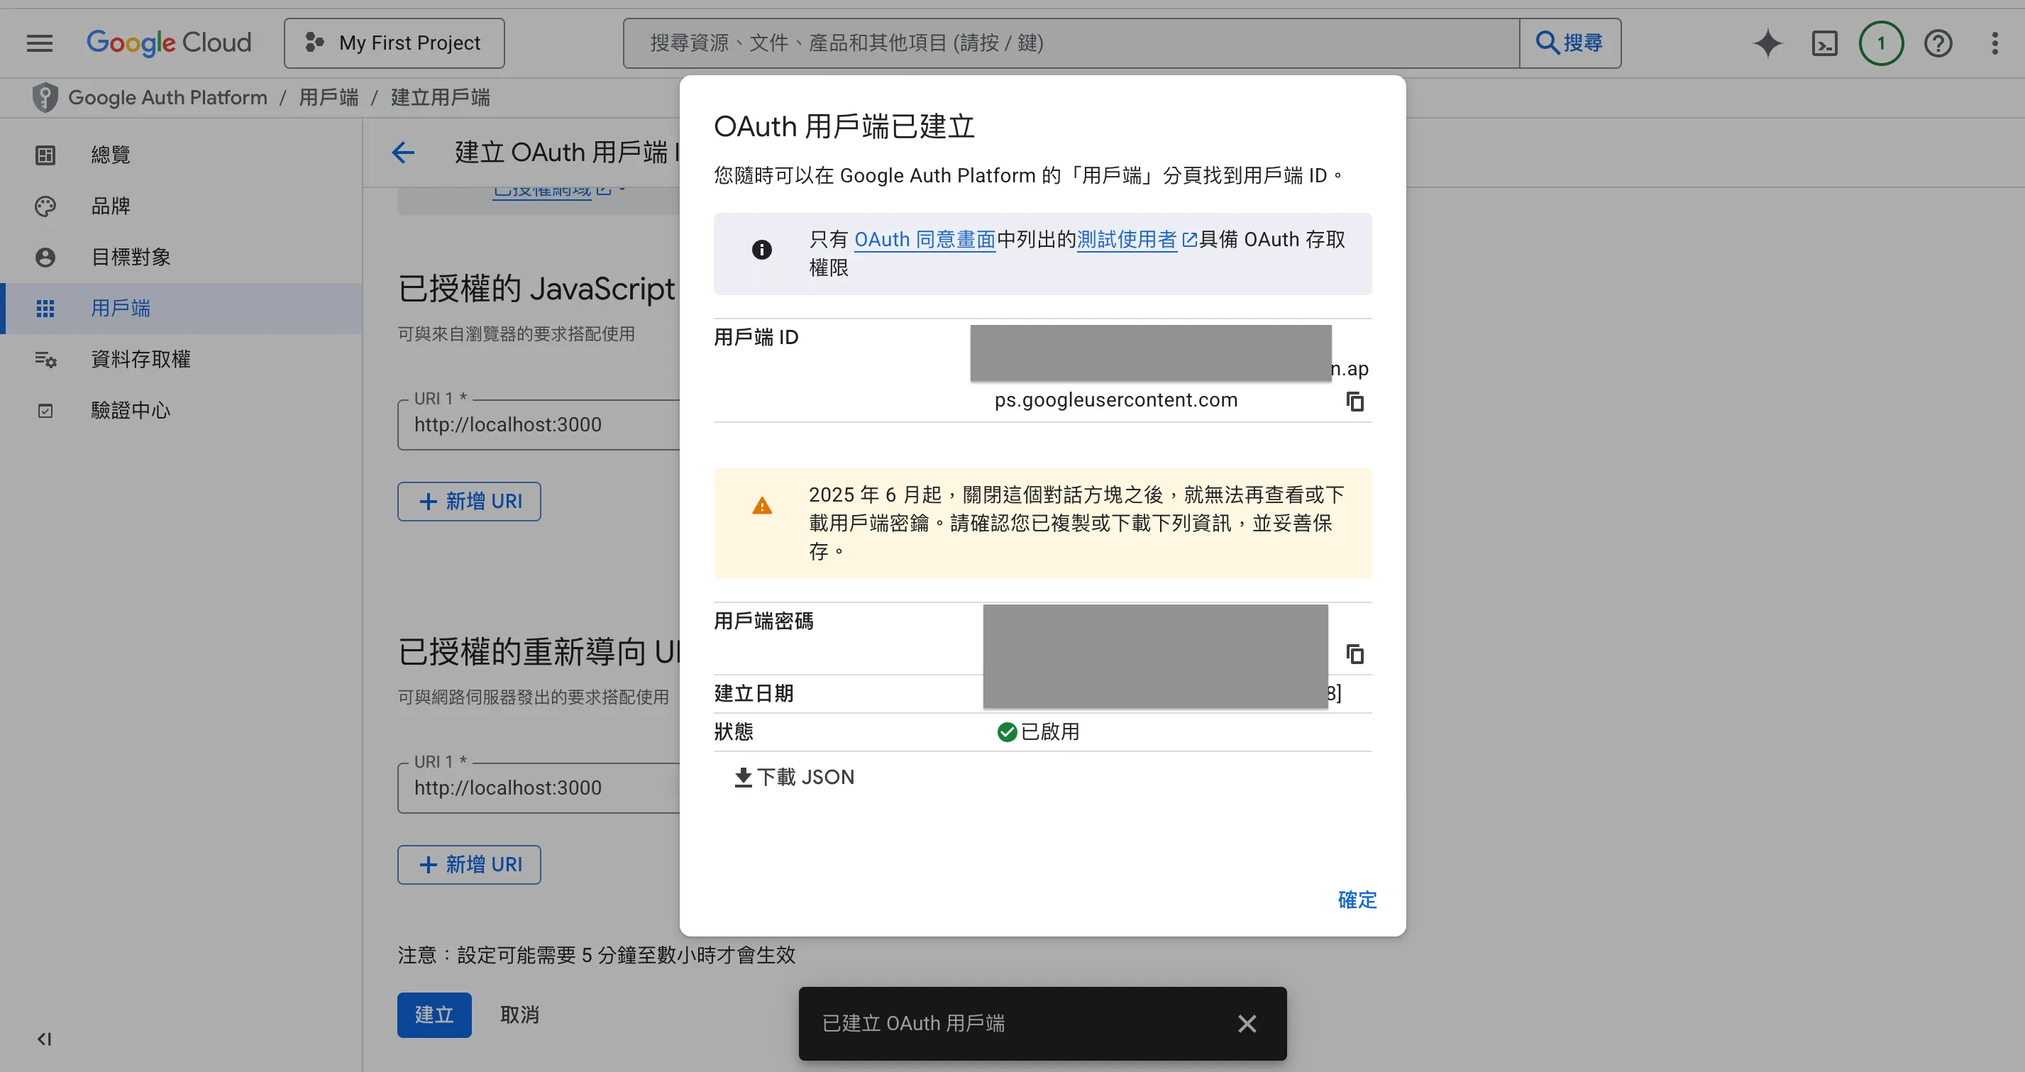Dismiss the 已建立 OAuth 用戶端 toast notification
The height and width of the screenshot is (1072, 2025).
click(x=1247, y=1023)
